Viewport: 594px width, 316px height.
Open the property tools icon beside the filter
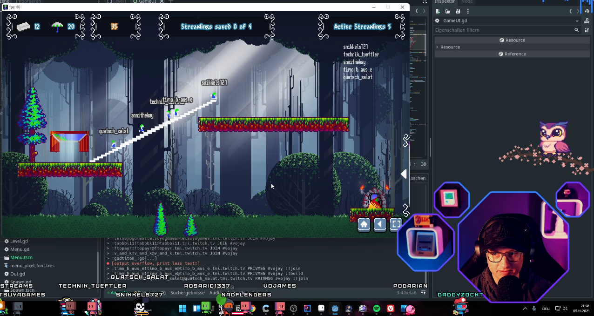coord(587,30)
